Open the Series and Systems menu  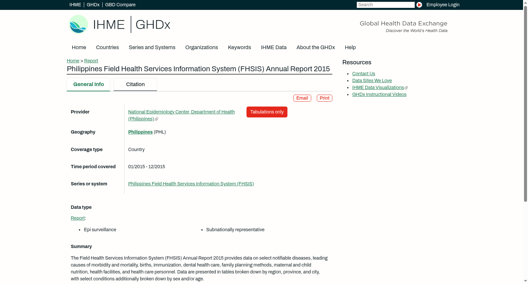click(x=152, y=47)
